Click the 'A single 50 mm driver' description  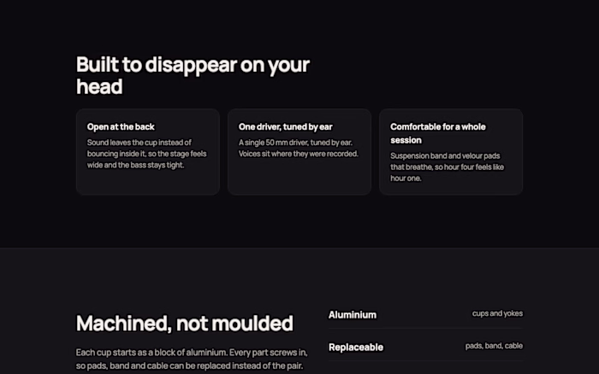point(299,148)
